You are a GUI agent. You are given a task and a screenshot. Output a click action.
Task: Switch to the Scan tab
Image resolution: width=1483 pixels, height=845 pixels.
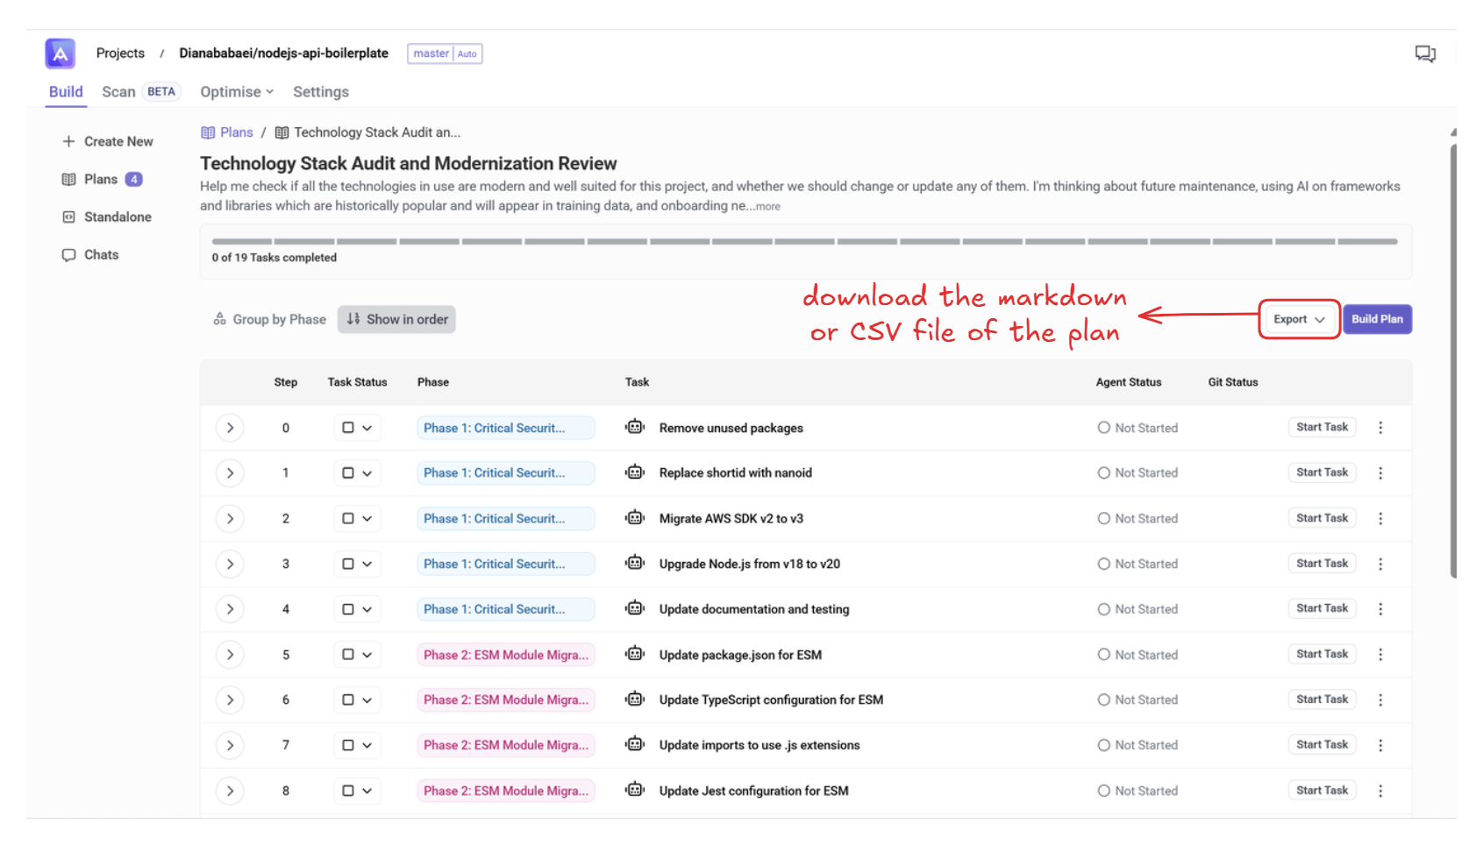point(118,92)
